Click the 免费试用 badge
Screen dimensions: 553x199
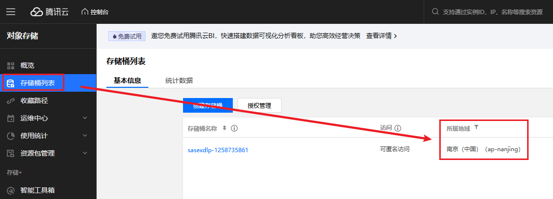(127, 36)
